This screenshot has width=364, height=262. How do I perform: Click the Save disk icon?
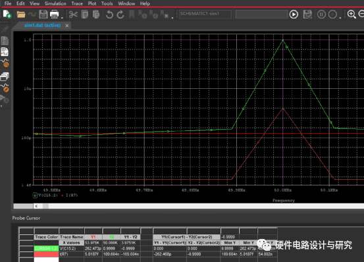(43, 14)
